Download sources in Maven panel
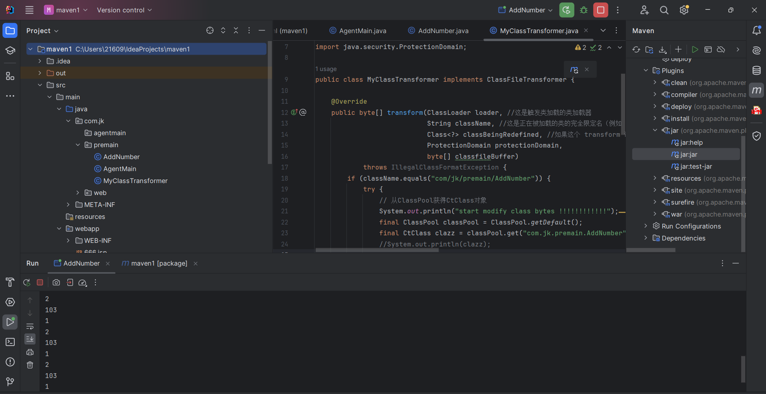The height and width of the screenshot is (394, 766). pos(663,49)
